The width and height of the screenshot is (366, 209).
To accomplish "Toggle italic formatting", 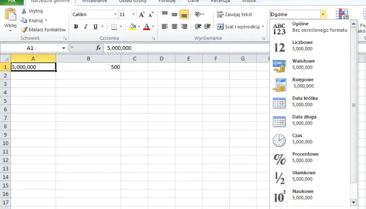I will (86, 27).
